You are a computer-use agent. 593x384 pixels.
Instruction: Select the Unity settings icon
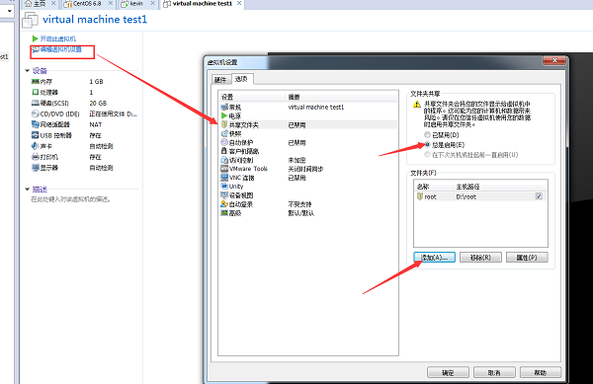224,187
